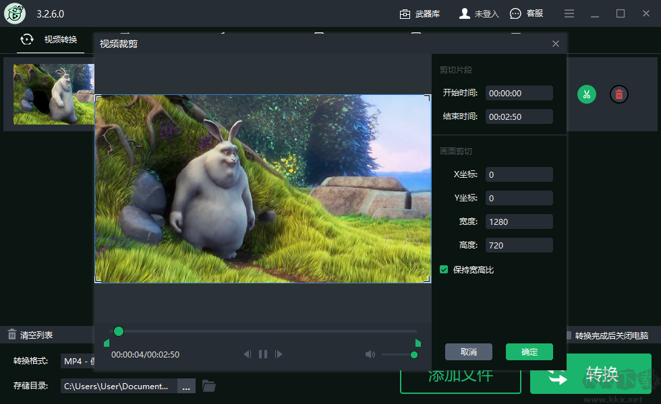Click the 画面剪切 section label

tap(456, 151)
